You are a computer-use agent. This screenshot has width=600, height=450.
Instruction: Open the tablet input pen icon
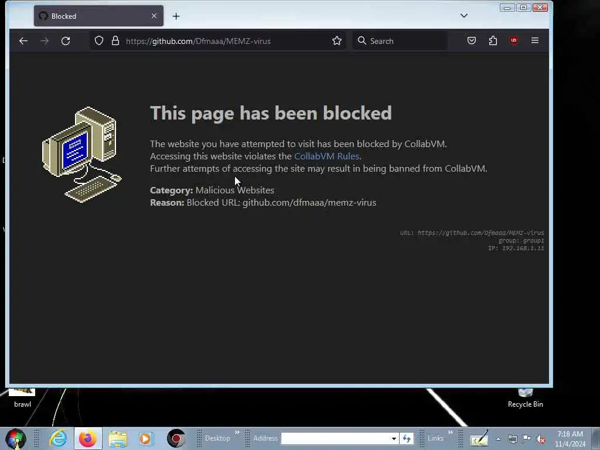click(x=479, y=438)
